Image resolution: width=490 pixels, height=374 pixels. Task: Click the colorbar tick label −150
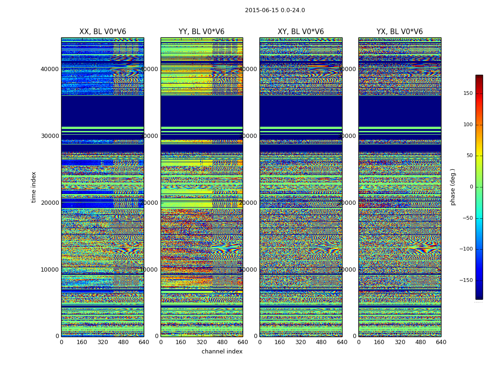[x=466, y=280]
